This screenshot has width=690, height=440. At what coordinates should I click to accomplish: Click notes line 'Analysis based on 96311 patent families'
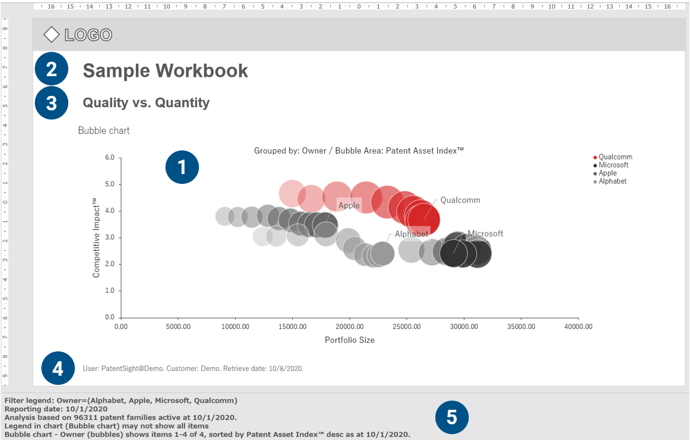121,417
